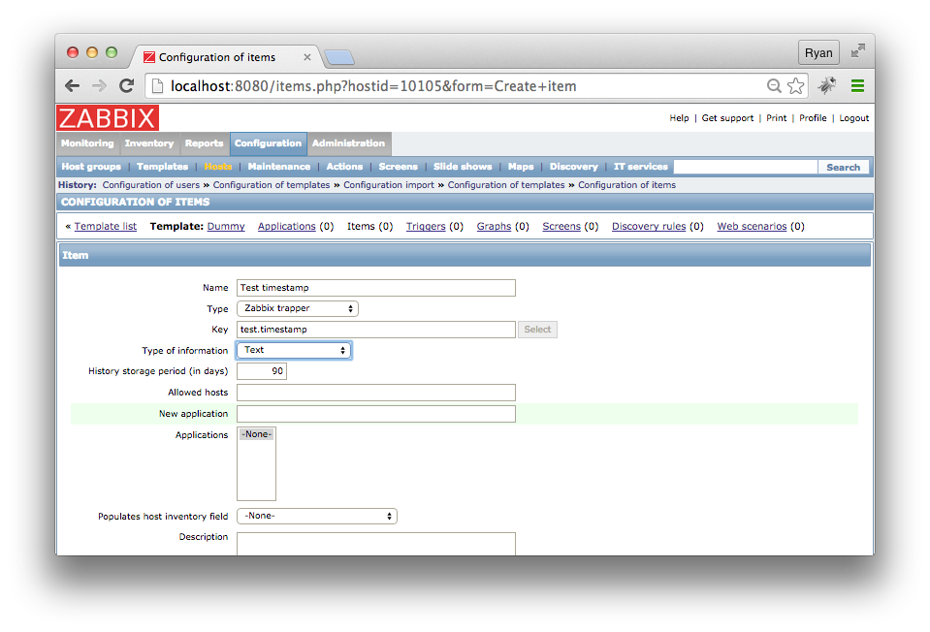Click the New application field
This screenshot has height=632, width=930.
[376, 414]
